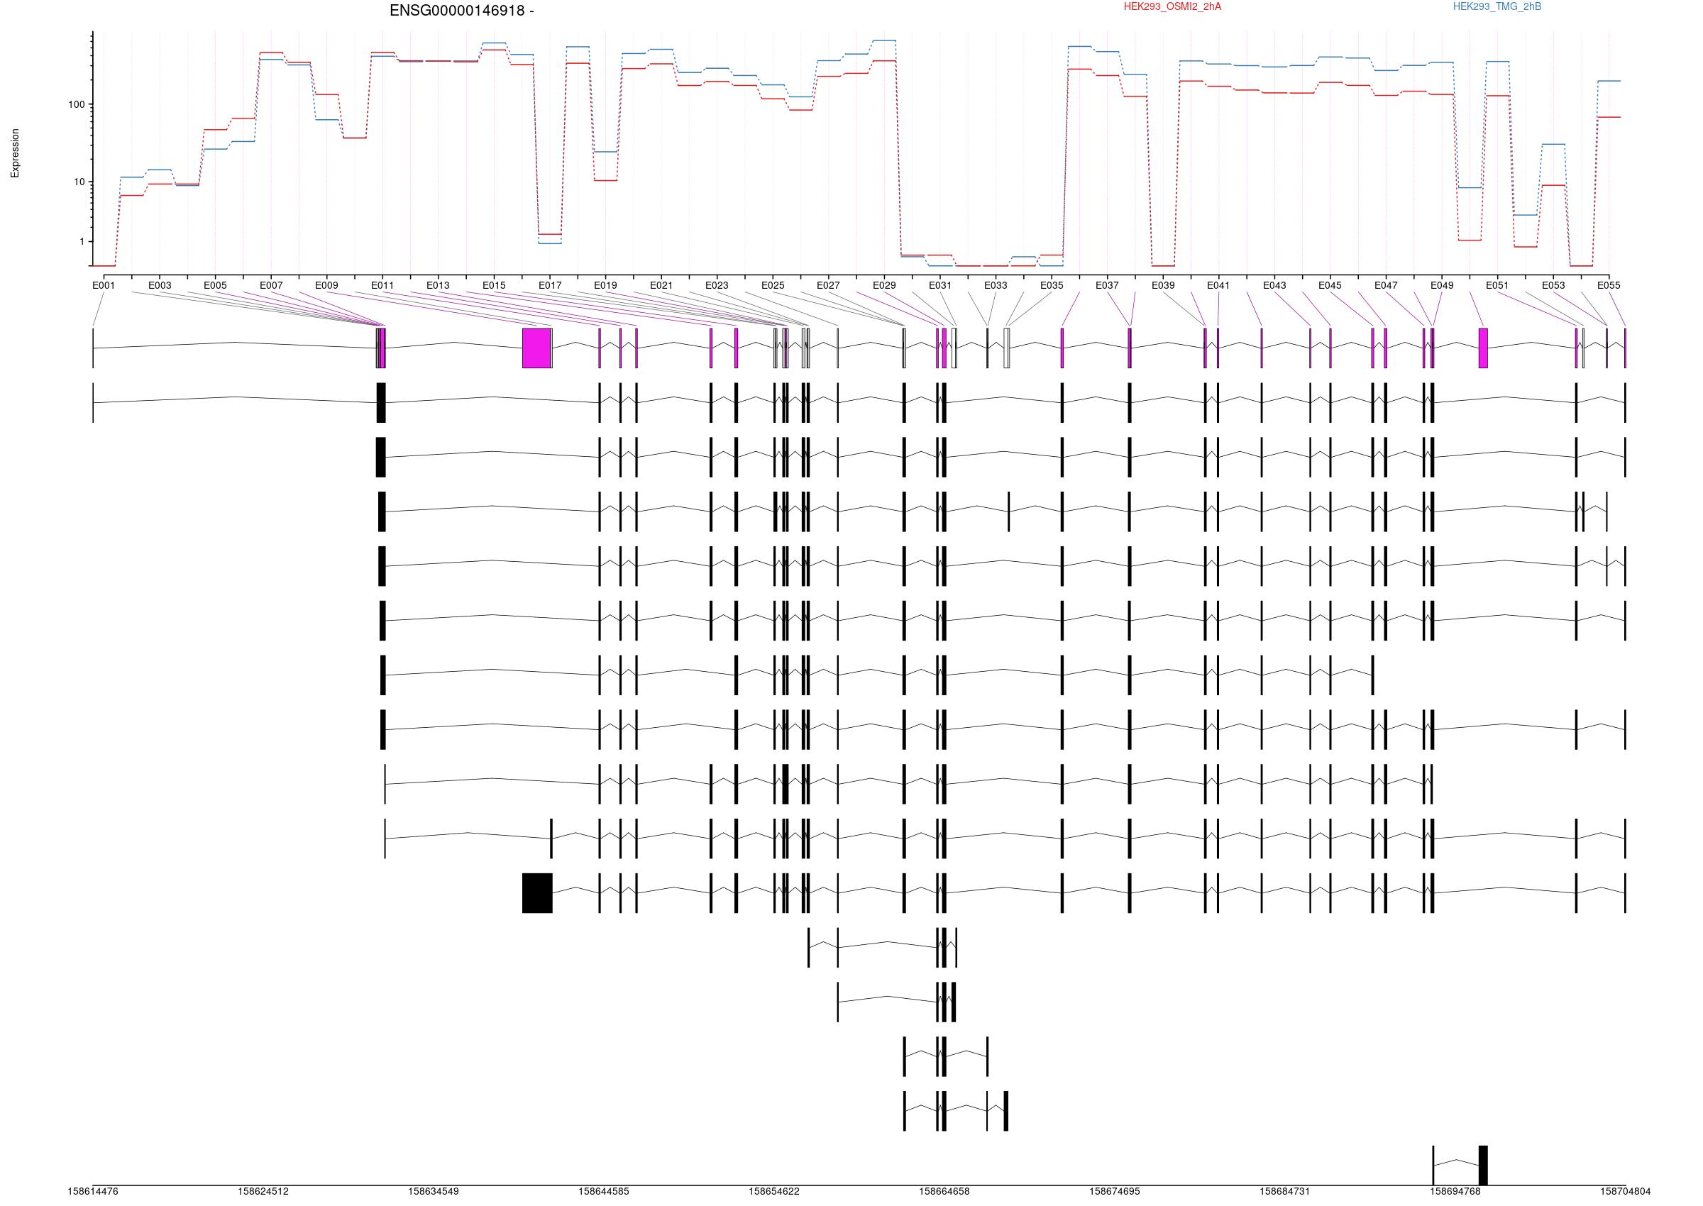
Task: Click the large black exon in transcript track
Action: (538, 892)
